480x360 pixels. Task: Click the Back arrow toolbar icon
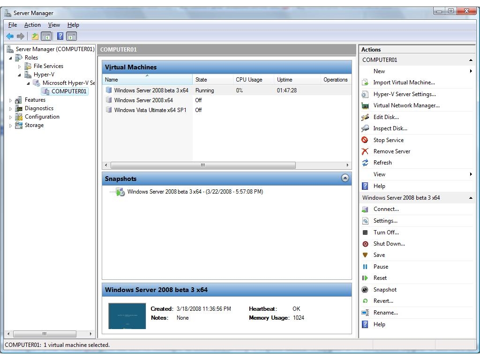pos(10,37)
